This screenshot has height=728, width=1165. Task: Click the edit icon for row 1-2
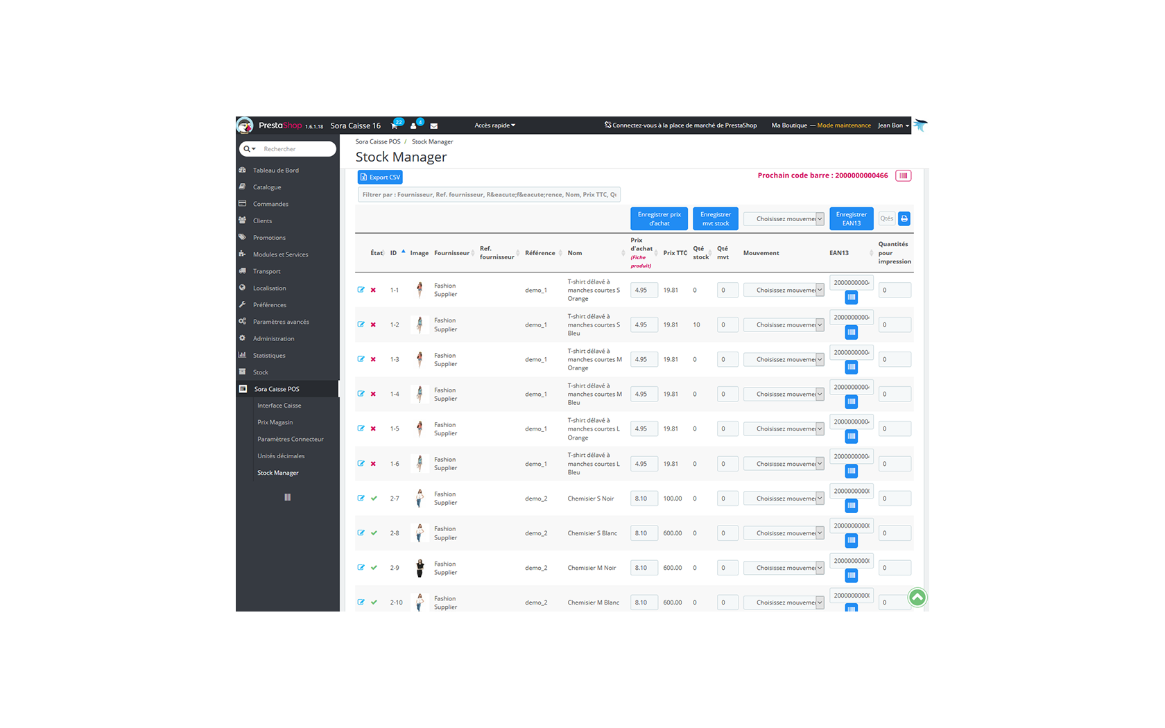point(361,324)
